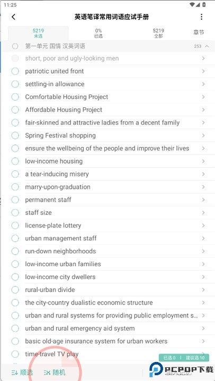Viewport: 215px width, 381px height.
Task: Tap the battery icon in status bar
Action: pyautogui.click(x=204, y=5)
